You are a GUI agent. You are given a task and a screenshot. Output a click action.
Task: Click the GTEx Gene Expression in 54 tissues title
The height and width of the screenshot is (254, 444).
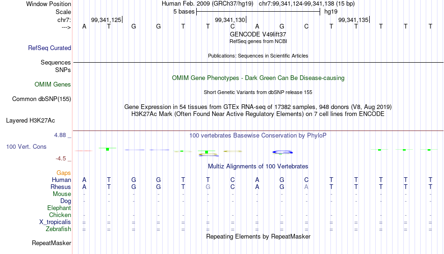[x=258, y=107]
